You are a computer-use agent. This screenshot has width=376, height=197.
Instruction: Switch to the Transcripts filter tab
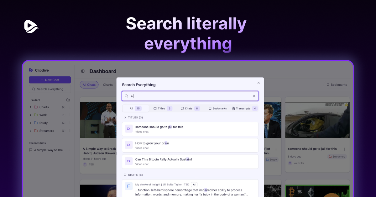tap(244, 109)
